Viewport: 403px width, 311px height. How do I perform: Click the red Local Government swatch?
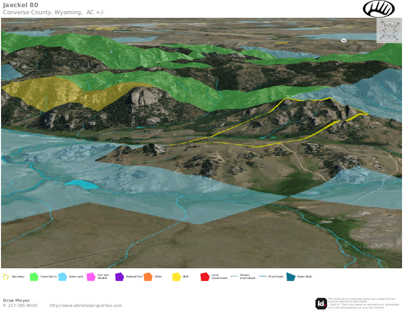pyautogui.click(x=205, y=277)
